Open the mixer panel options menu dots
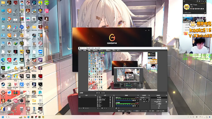Image resolution: width=212 pixels, height=119 pixels. click(119, 108)
